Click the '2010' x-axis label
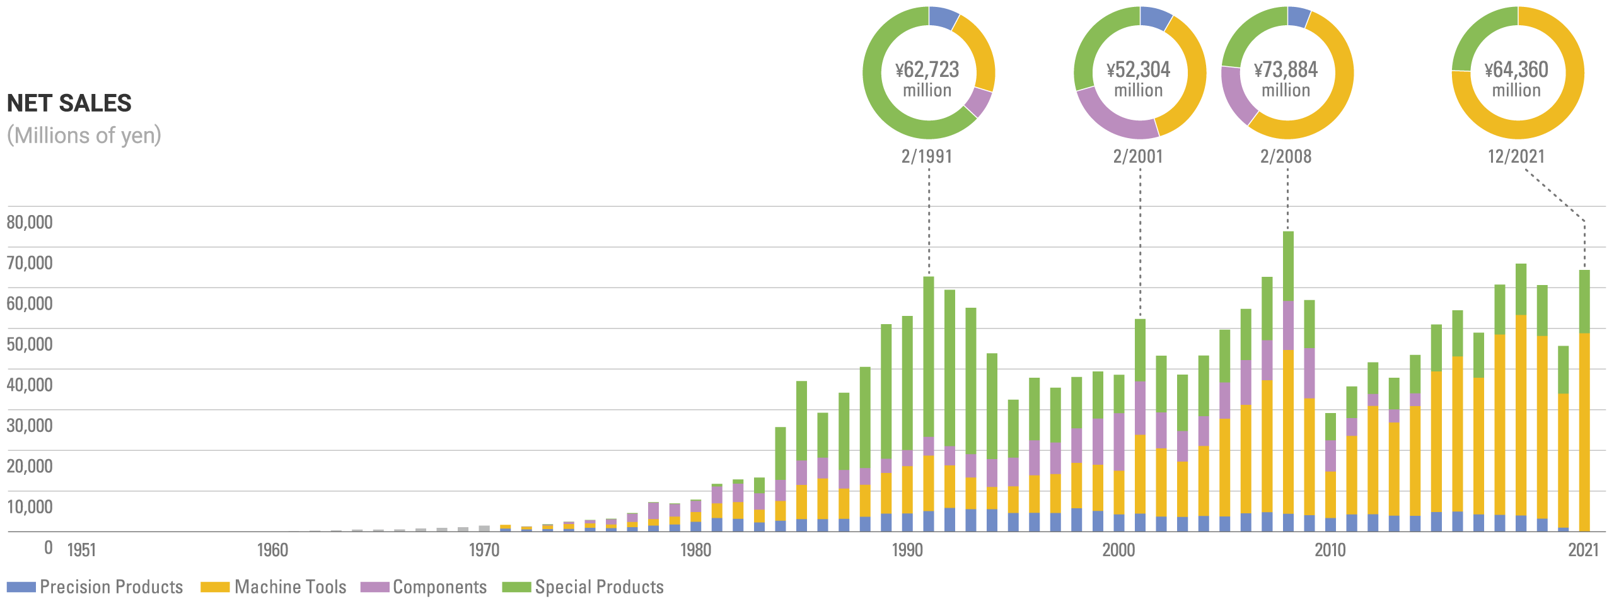Viewport: 1614px width, 606px height. tap(1330, 550)
